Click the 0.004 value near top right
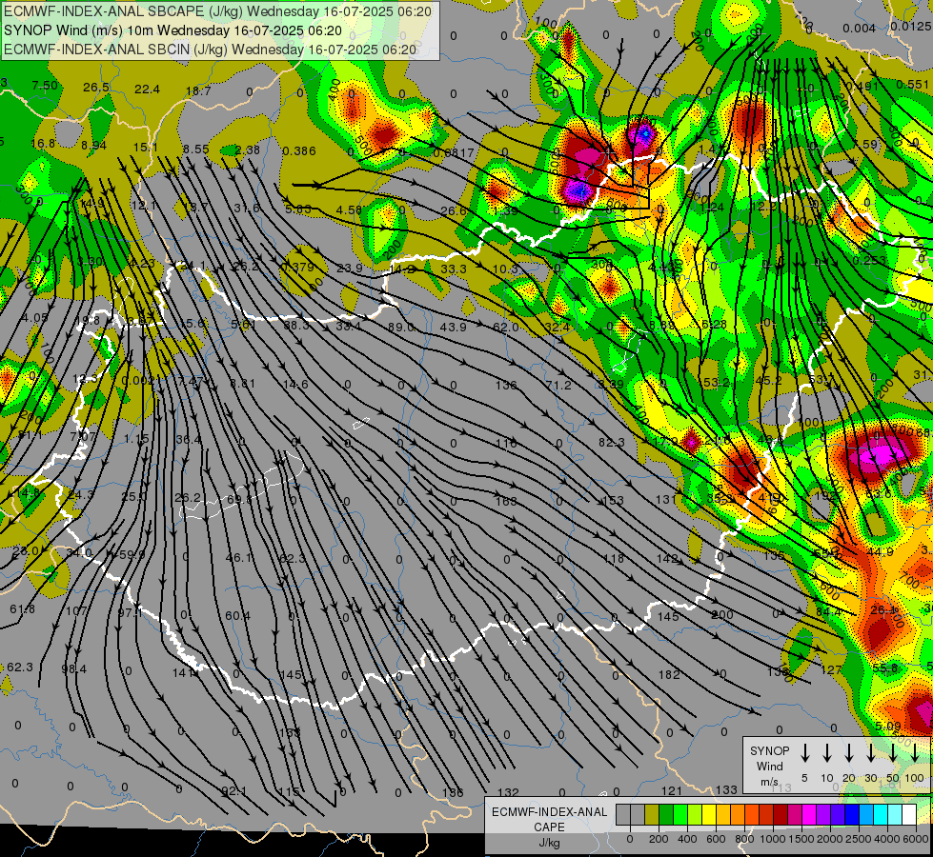Viewport: 933px width, 857px height. [x=859, y=28]
